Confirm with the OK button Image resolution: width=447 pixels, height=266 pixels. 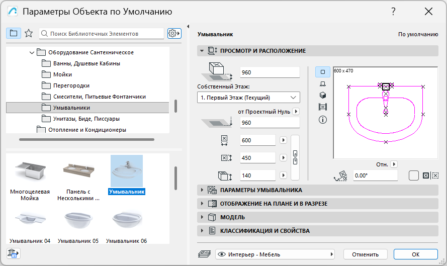pyautogui.click(x=416, y=254)
